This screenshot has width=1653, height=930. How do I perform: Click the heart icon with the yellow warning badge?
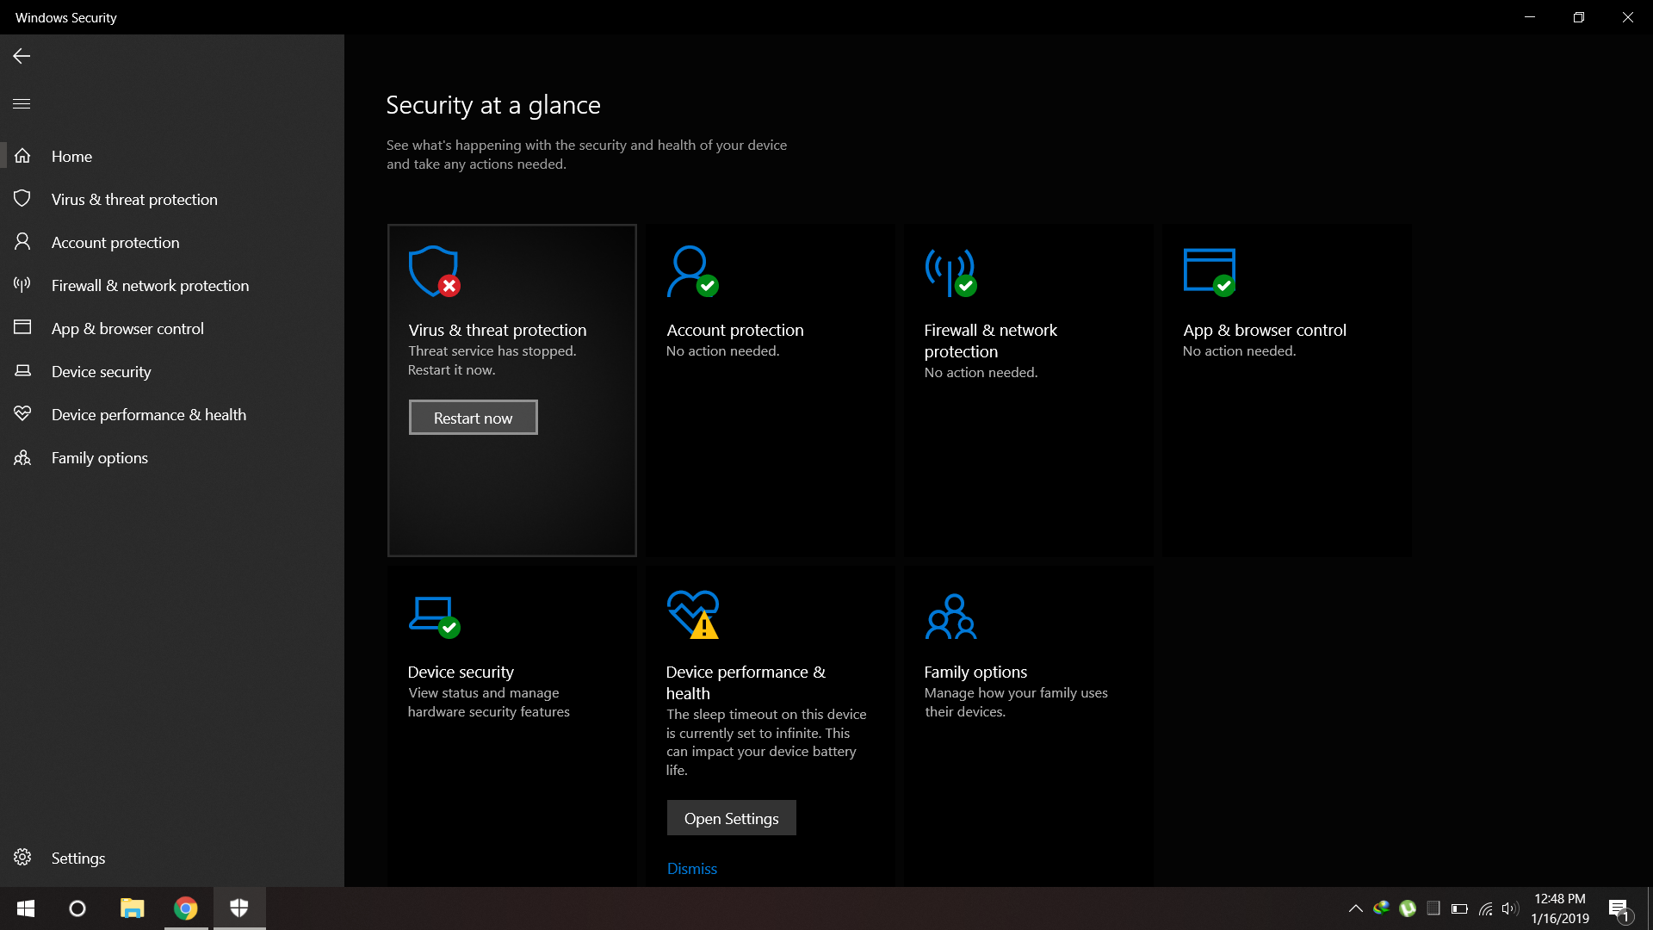tap(693, 615)
